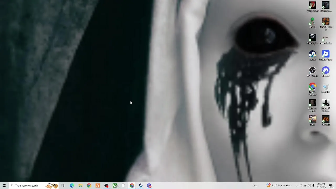The width and height of the screenshot is (336, 189).
Task: Select the Dark and Darker desktop icon
Action: (x=312, y=106)
